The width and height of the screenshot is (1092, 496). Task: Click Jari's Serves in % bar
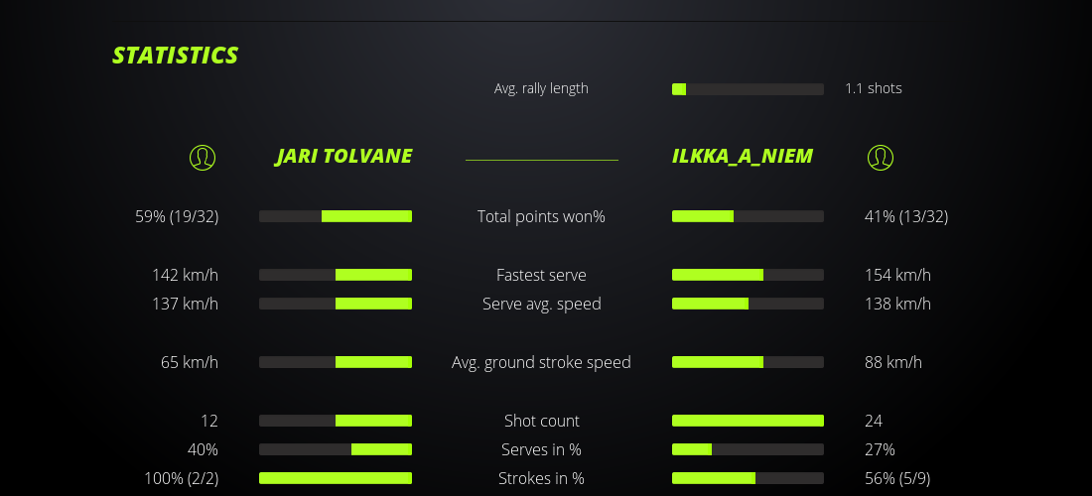pos(336,449)
